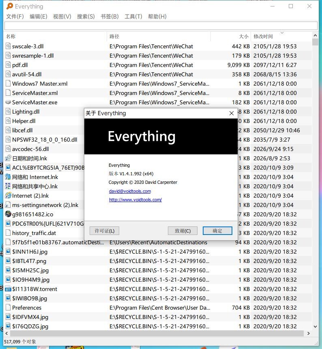The width and height of the screenshot is (322, 349).
Task: Click the history_traffic.dat file icon
Action: click(x=8, y=233)
